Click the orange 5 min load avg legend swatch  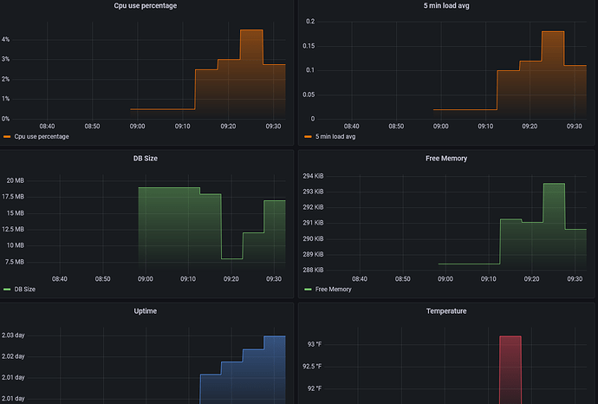click(x=308, y=137)
